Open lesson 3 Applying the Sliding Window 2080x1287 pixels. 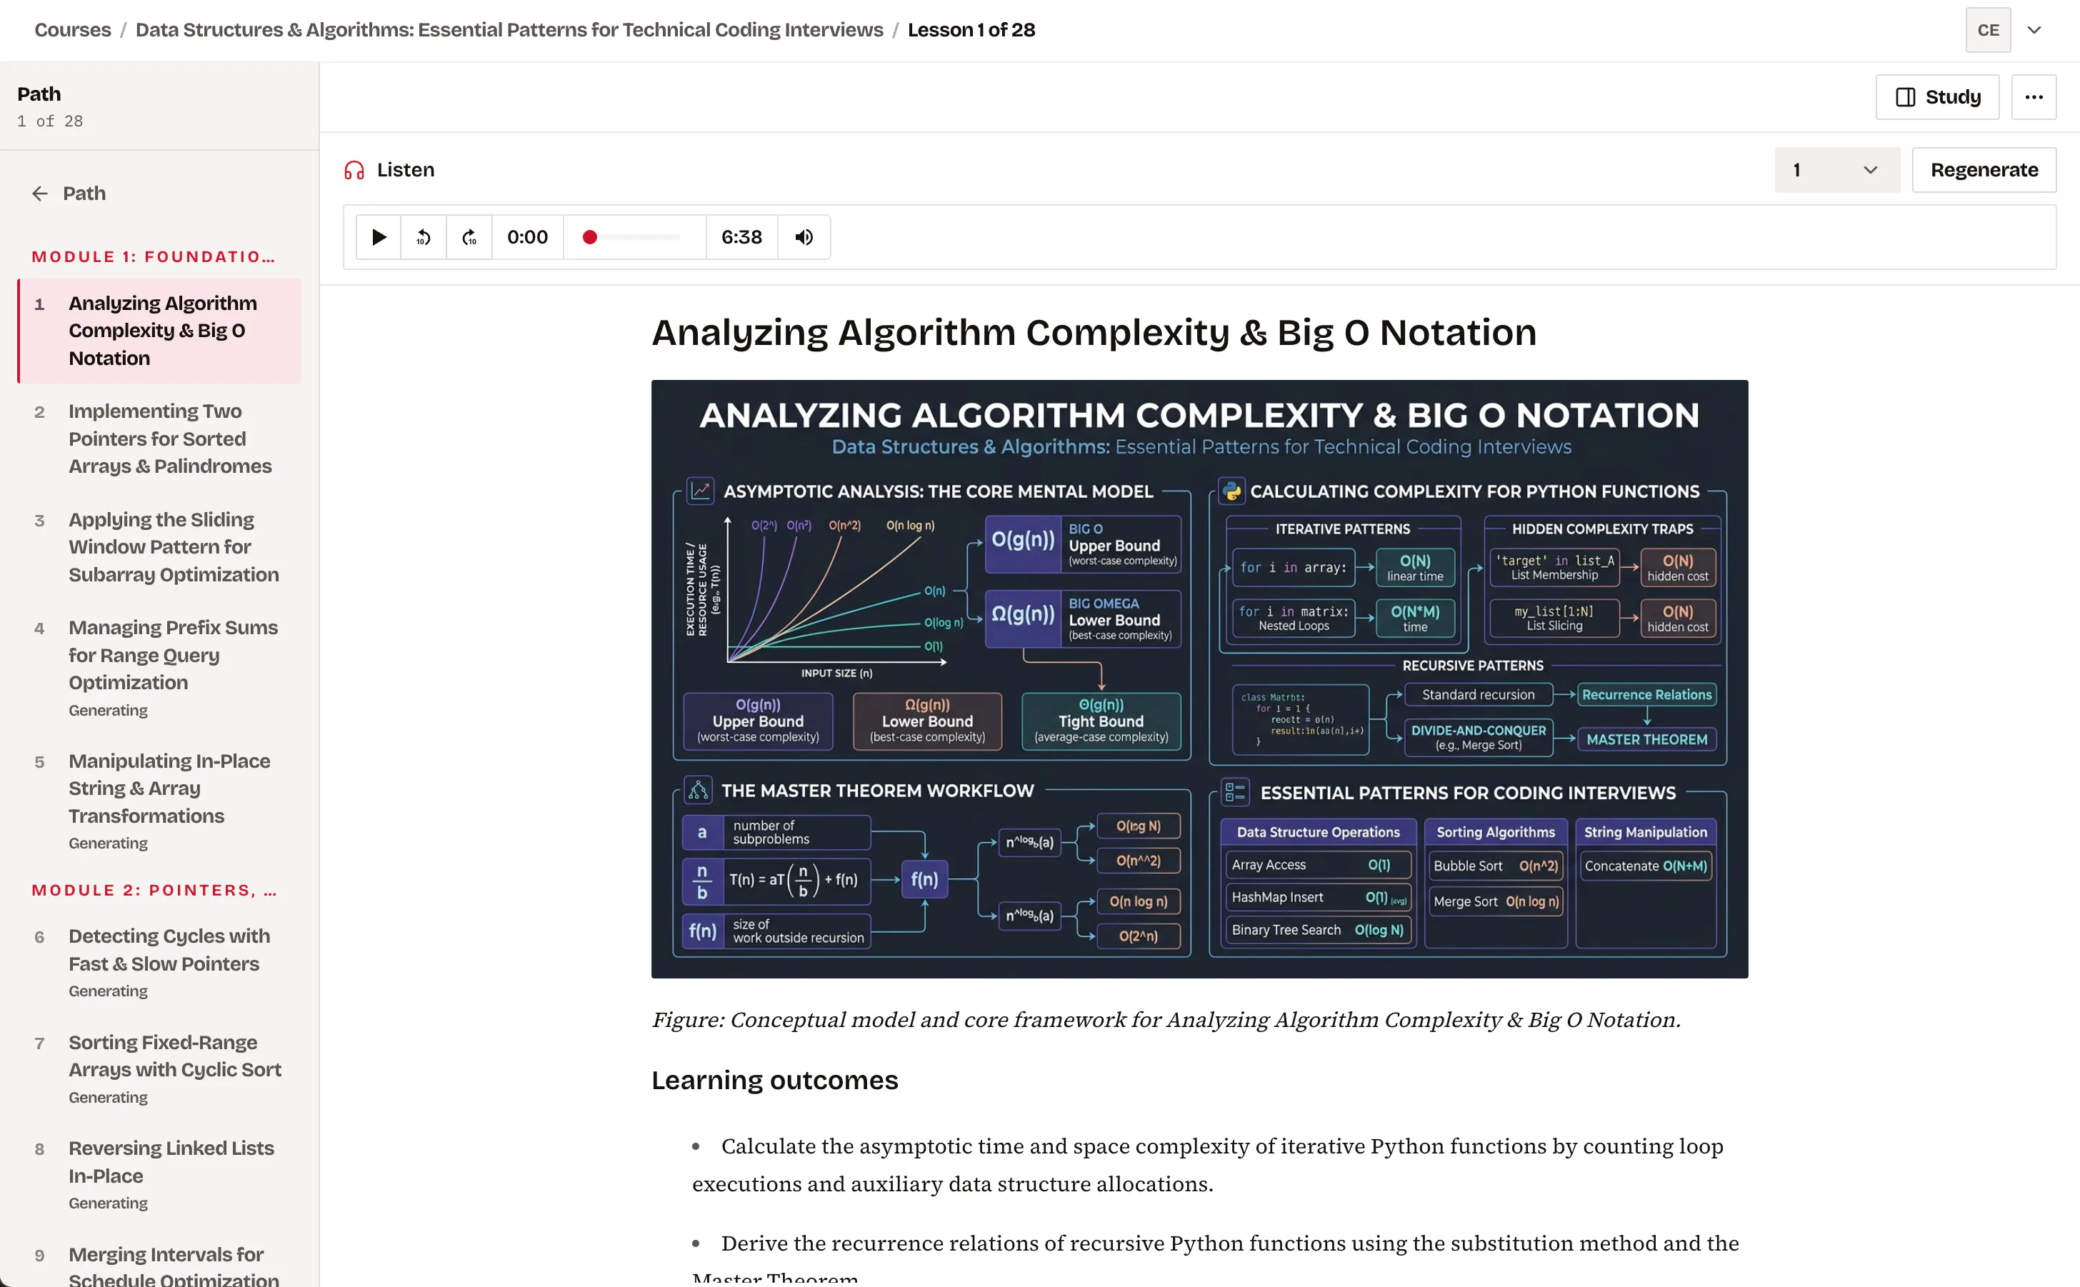click(x=159, y=546)
